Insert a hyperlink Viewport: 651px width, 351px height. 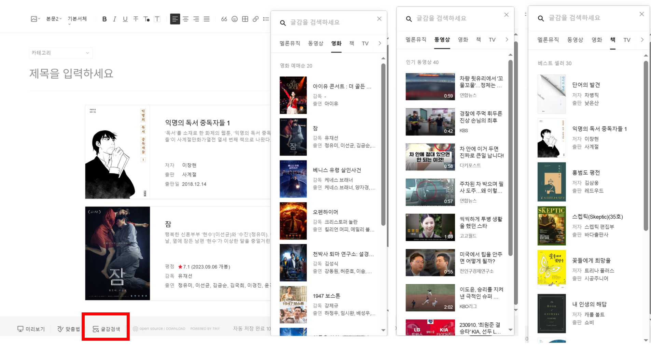(x=255, y=19)
